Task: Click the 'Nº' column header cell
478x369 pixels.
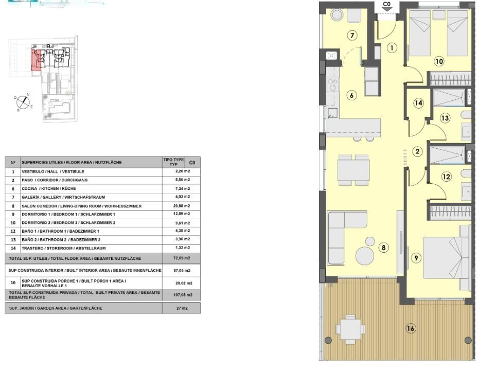Action: click(13, 163)
